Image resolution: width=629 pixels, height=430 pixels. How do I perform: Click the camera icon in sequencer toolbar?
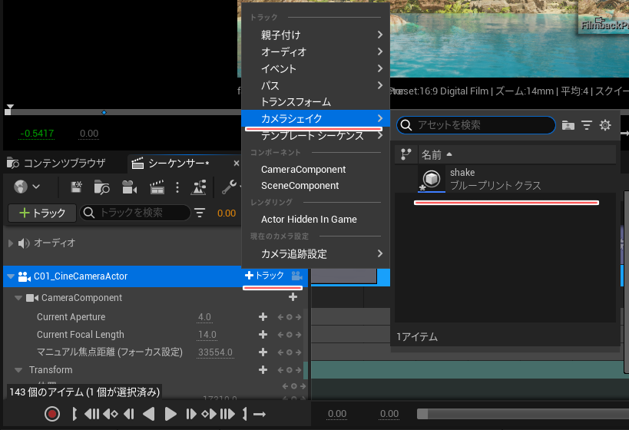(128, 187)
